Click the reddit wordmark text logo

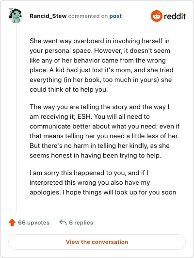click(x=175, y=16)
